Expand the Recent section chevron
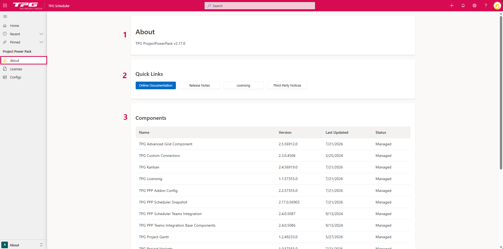This screenshot has height=249, width=503. pyautogui.click(x=41, y=34)
